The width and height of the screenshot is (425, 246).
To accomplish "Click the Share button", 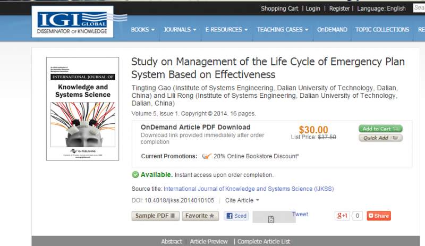I will point(379,216).
